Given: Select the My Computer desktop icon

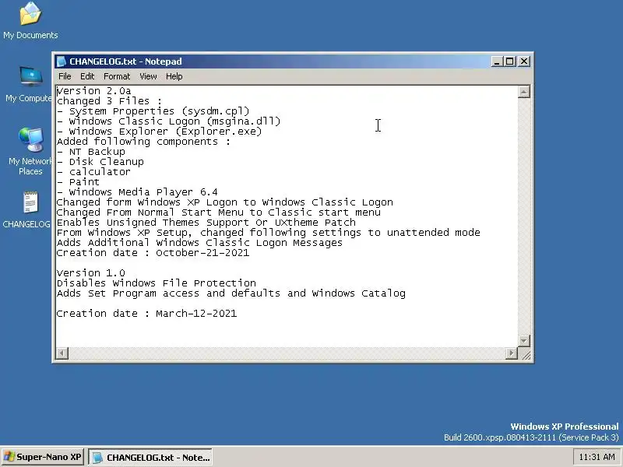Looking at the screenshot, I should pyautogui.click(x=29, y=84).
